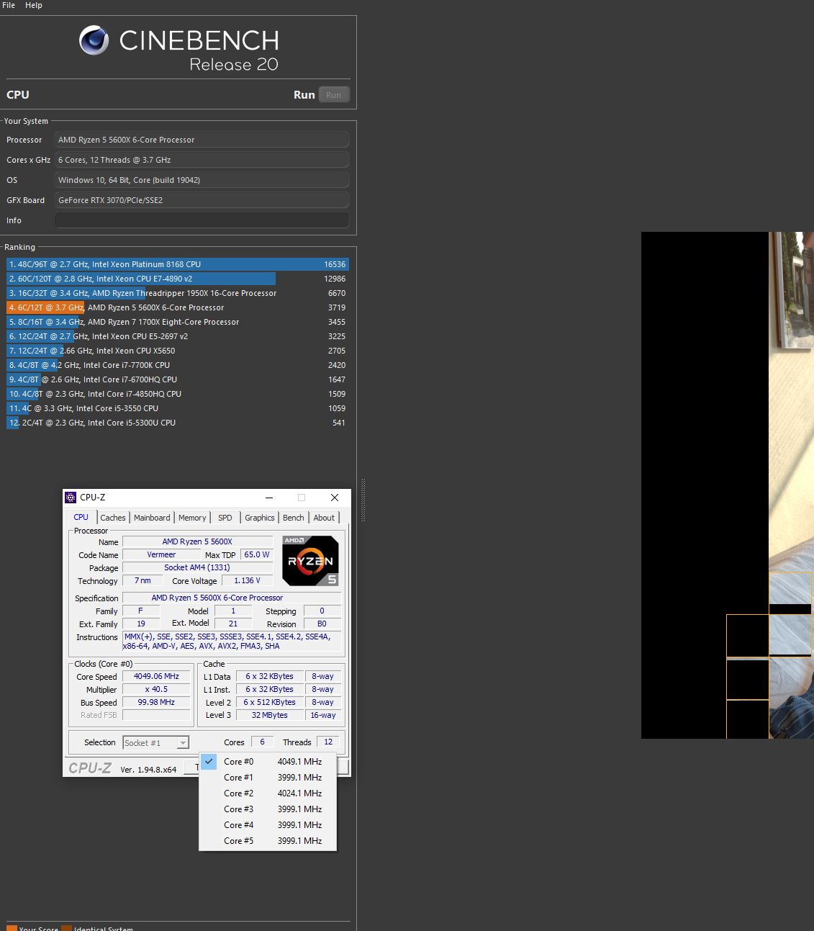
Task: Click the render preview image on the right
Action: [727, 485]
